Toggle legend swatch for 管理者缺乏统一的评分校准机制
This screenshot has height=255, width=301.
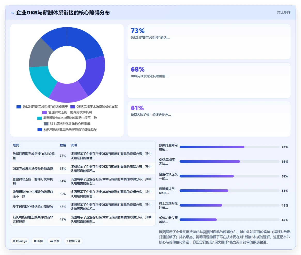tap(44, 112)
